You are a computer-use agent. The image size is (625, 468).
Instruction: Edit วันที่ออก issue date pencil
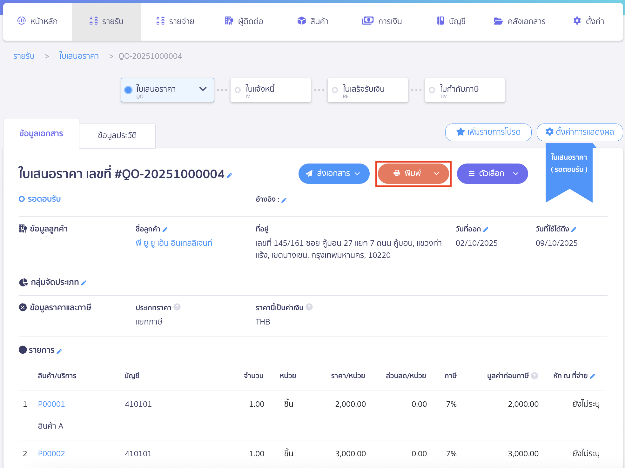486,230
